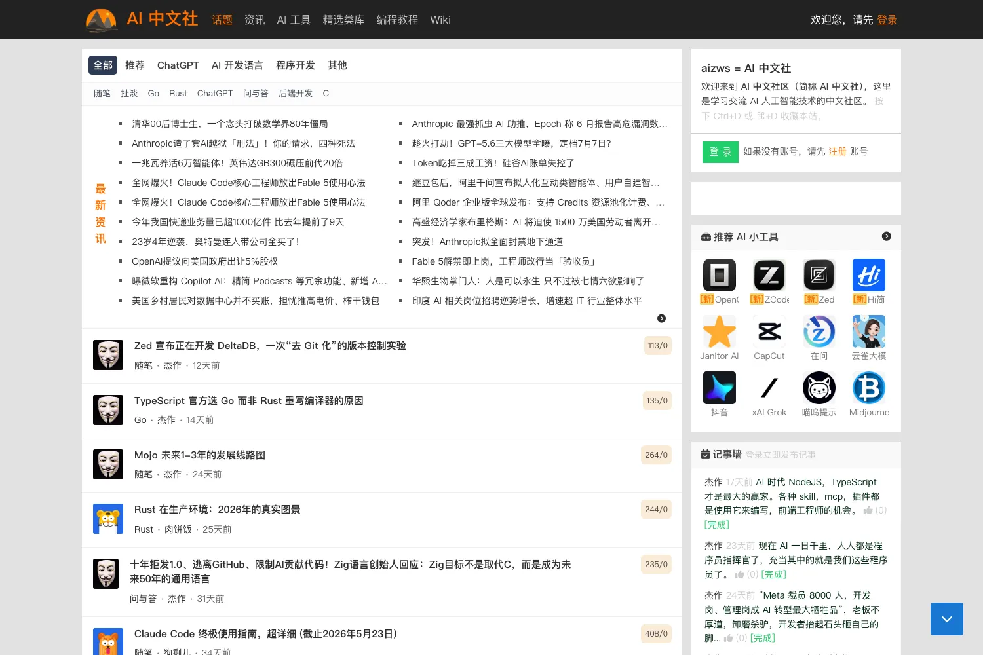Open the Midjourney tool icon
Viewport: 983px width, 655px height.
point(869,388)
